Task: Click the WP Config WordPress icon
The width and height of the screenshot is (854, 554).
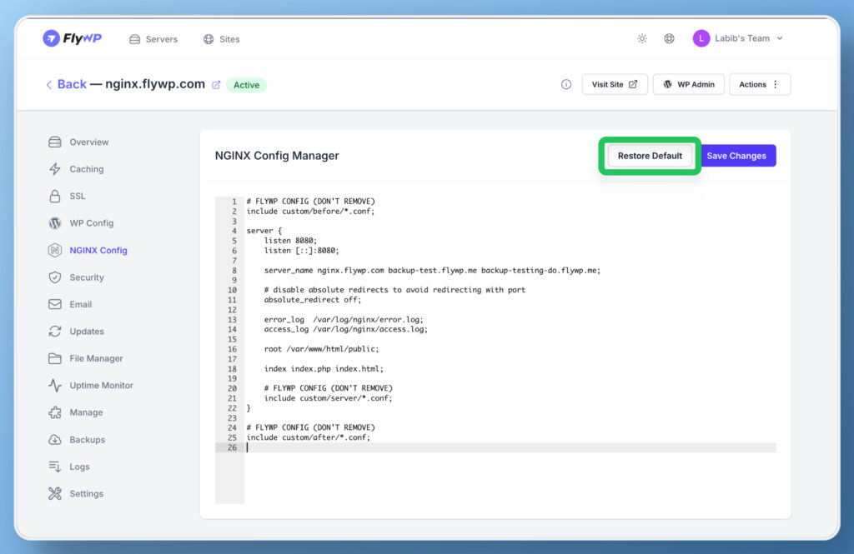Action: [54, 223]
